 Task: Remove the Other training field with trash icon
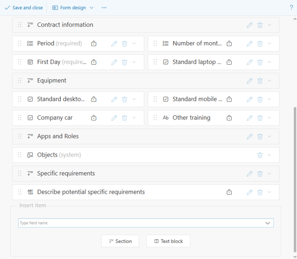point(260,118)
